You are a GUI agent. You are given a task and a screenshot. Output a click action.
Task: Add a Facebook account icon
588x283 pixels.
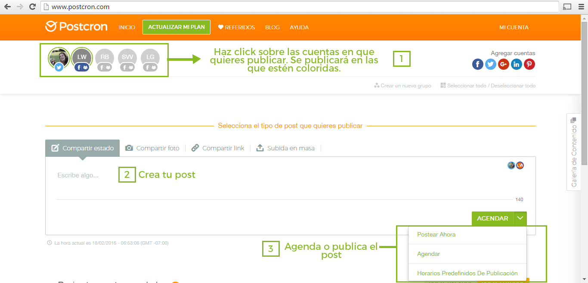pyautogui.click(x=478, y=64)
